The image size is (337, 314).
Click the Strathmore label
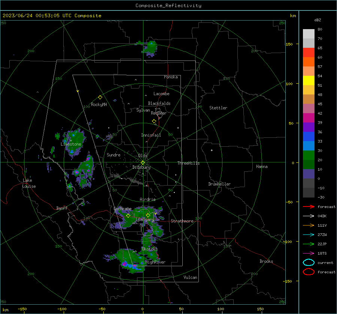[182, 221]
